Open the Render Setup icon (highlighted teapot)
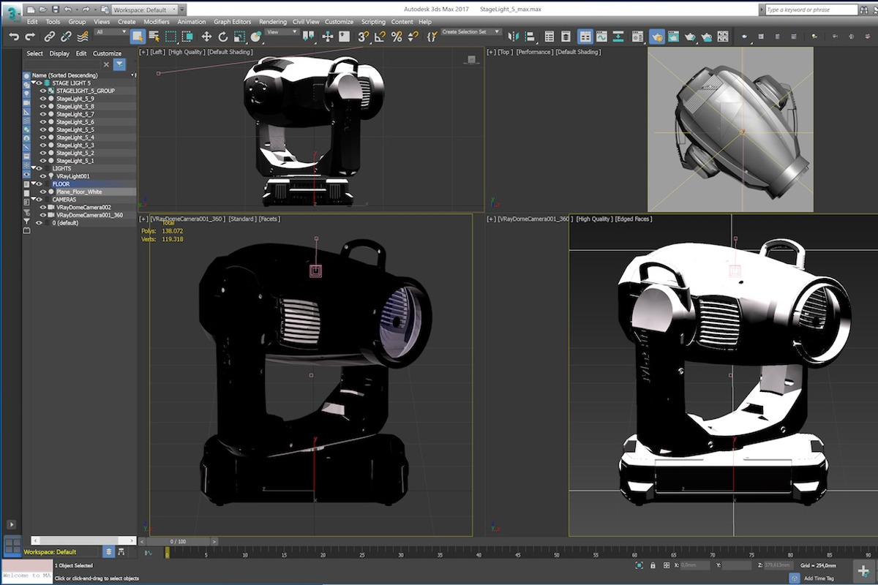Screen dimensions: 878x585 (x=657, y=37)
